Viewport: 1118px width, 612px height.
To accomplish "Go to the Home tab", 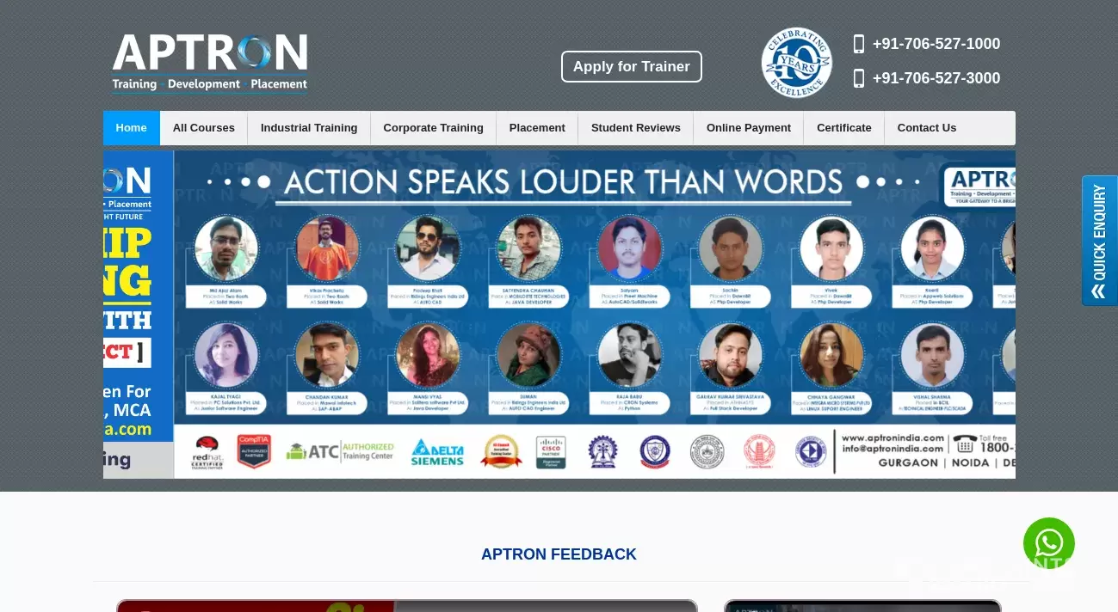I will (x=132, y=128).
